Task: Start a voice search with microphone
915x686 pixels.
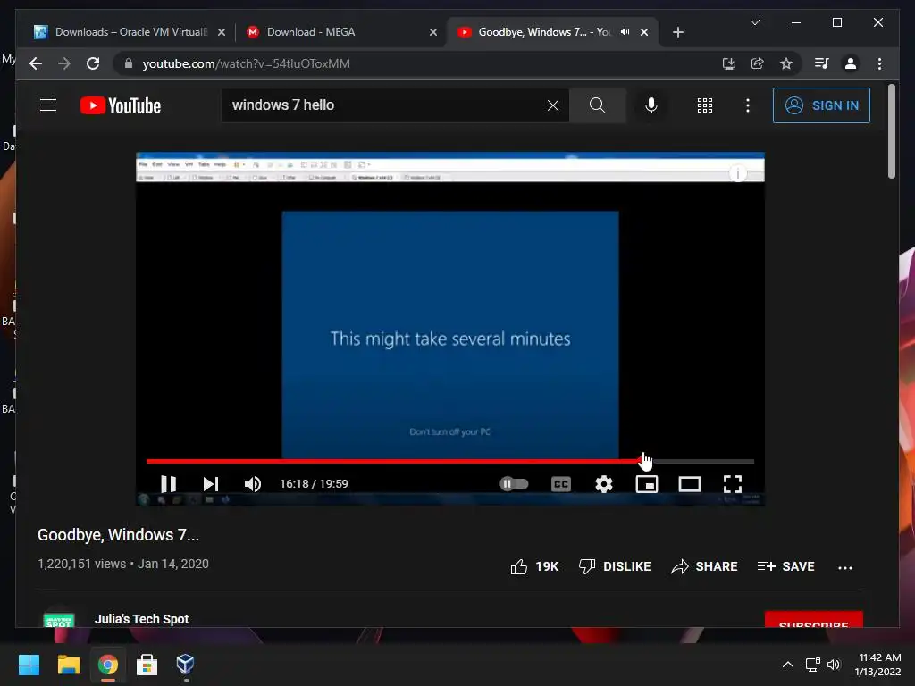Action: [651, 105]
